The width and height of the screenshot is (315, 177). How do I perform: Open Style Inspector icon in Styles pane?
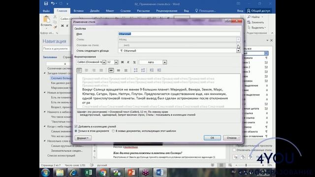pos(243,157)
